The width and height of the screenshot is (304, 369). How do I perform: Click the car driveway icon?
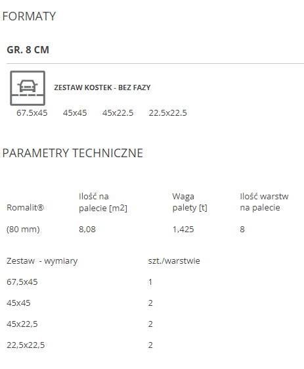28,88
